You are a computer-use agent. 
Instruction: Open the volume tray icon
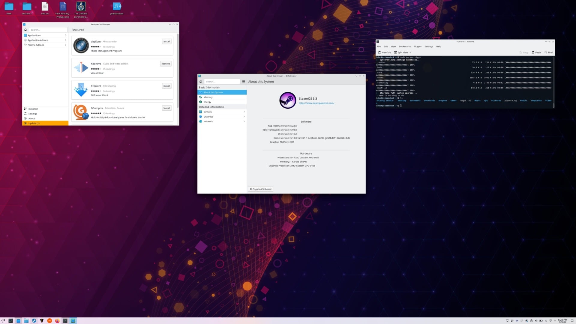click(536, 321)
